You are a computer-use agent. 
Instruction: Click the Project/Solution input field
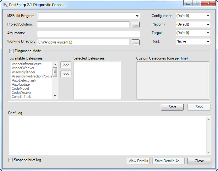click(x=83, y=25)
